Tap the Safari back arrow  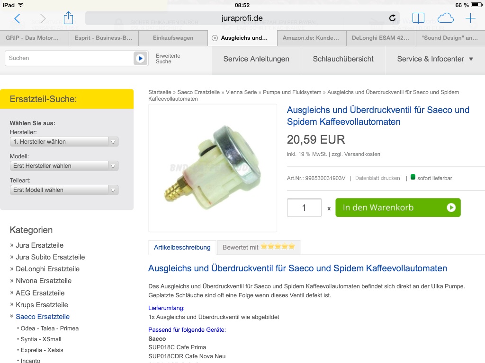[x=18, y=18]
